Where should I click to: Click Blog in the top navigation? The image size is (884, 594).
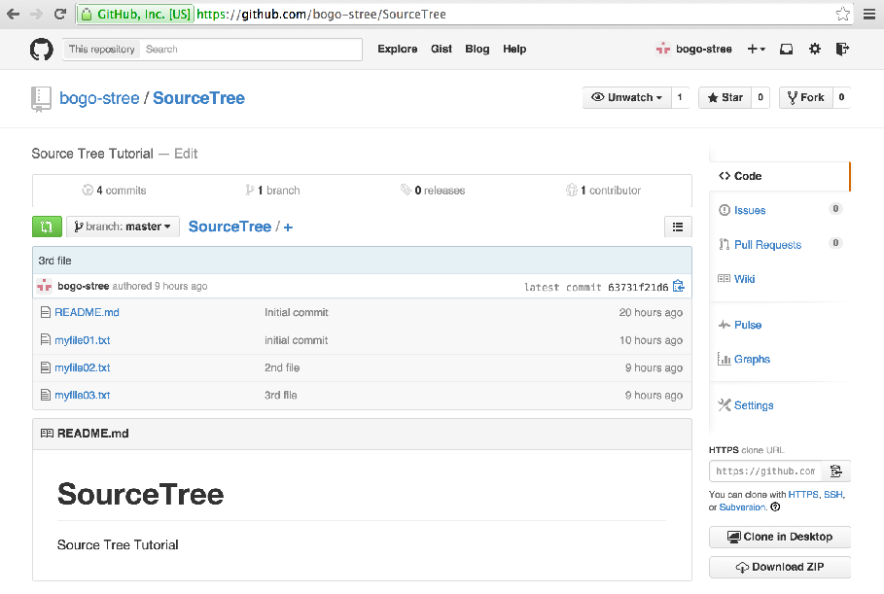(x=477, y=49)
